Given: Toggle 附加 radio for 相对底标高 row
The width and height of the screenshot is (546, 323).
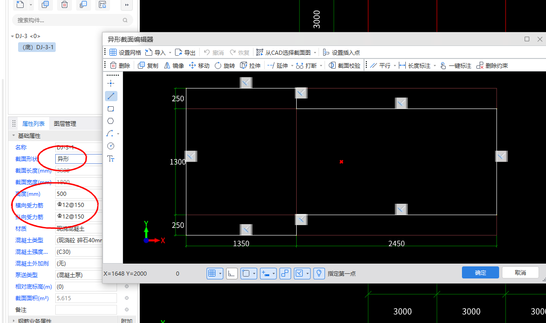Looking at the screenshot, I should (x=127, y=286).
